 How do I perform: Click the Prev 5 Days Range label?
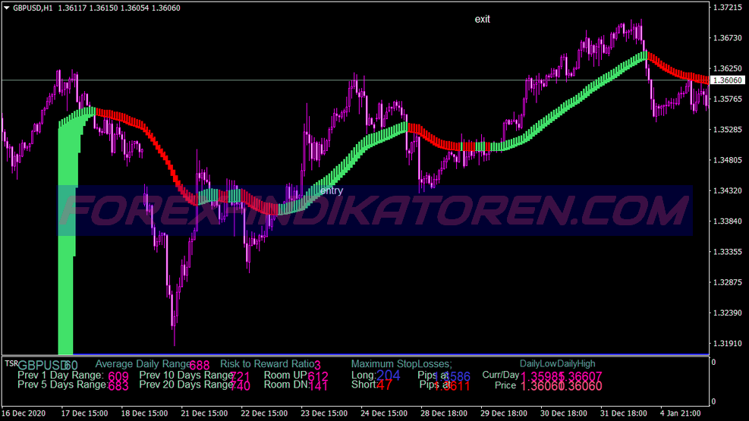tap(62, 385)
